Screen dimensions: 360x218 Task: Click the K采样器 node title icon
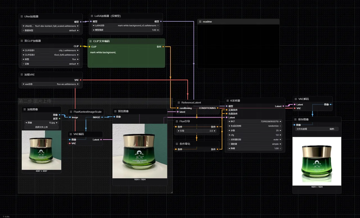(228, 100)
